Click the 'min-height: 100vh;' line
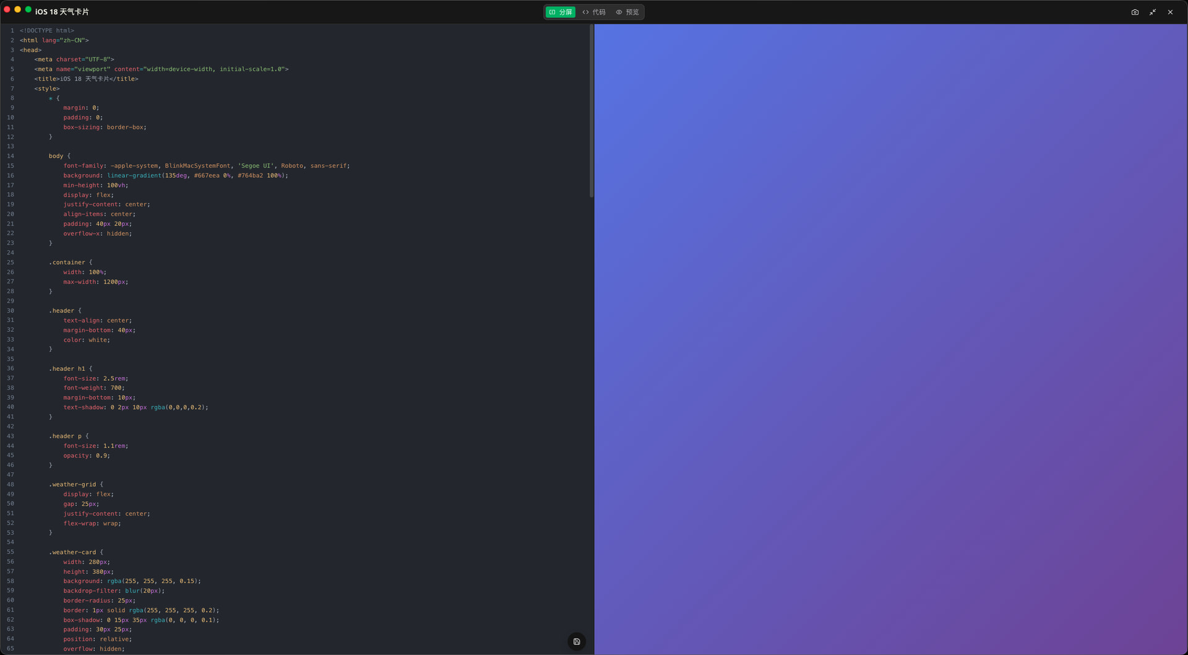Screen dimensions: 1188x655 tap(96, 185)
